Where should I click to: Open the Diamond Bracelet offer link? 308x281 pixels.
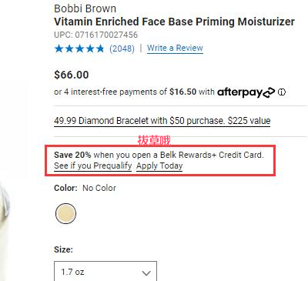[x=162, y=121]
